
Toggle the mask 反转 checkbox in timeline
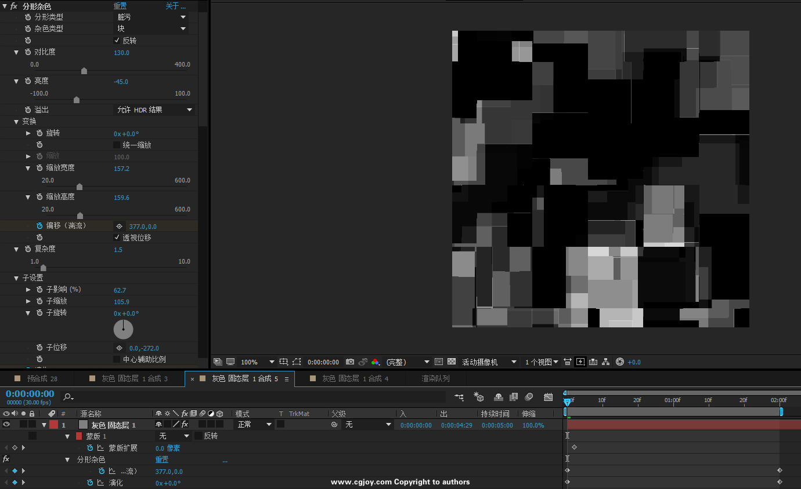point(198,436)
